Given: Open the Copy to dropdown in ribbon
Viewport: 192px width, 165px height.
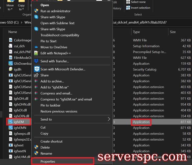Looking at the screenshot, I should click(x=21, y=7).
